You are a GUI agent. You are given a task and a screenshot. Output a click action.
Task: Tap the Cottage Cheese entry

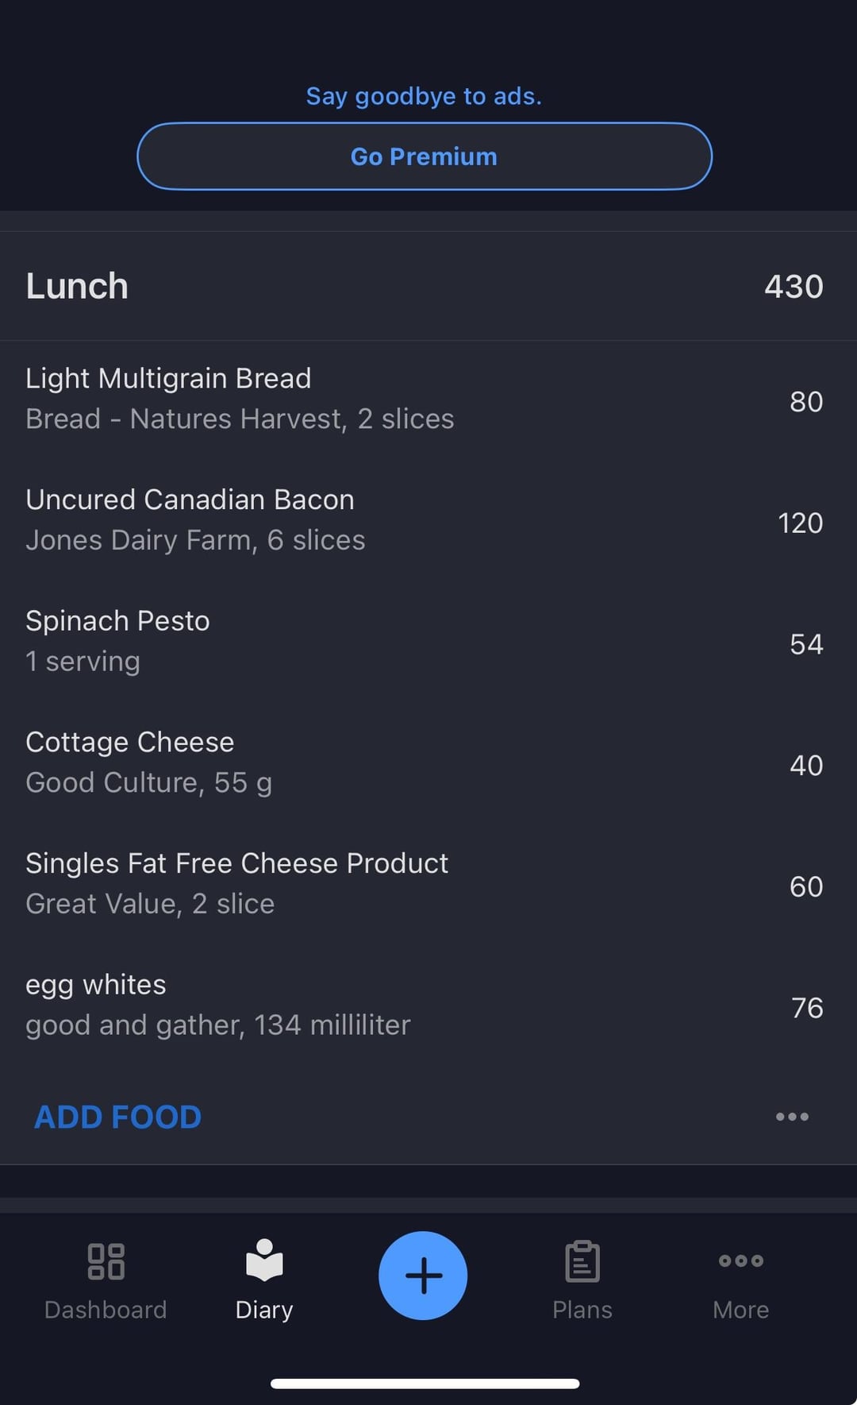point(149,762)
